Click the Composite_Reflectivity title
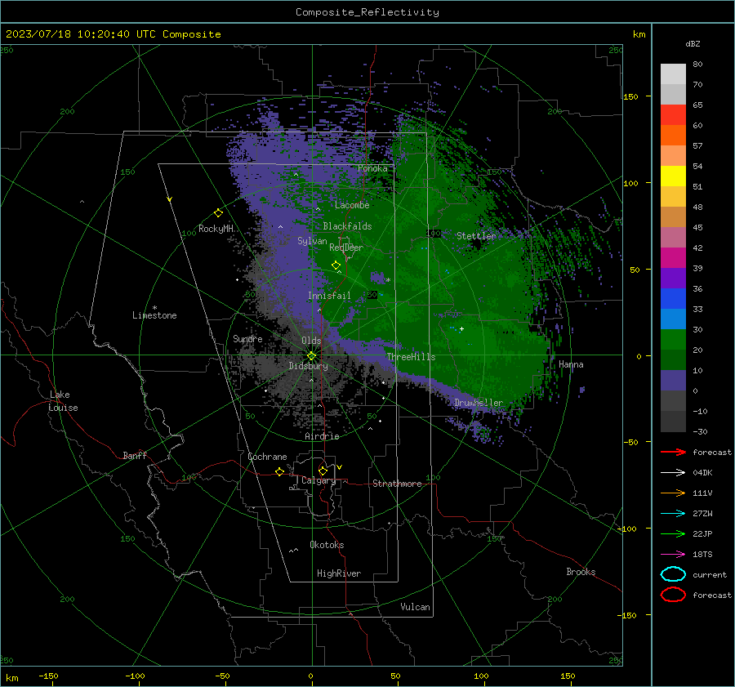 (367, 12)
